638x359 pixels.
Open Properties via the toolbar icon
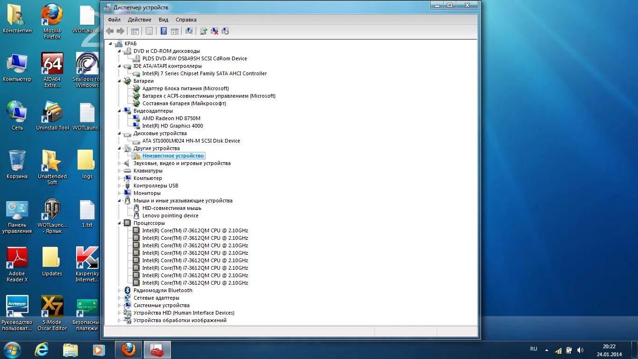[149, 31]
